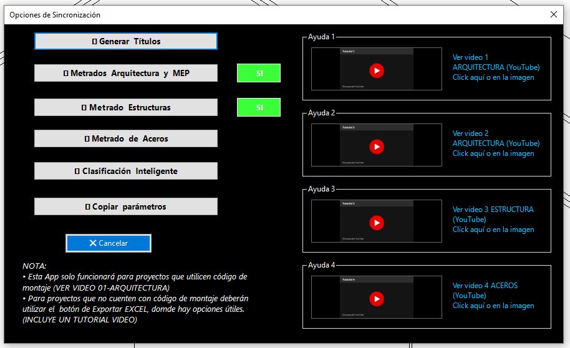The height and width of the screenshot is (348, 570).
Task: Click the YouTube play icon in Ayuda 3
Action: (377, 223)
